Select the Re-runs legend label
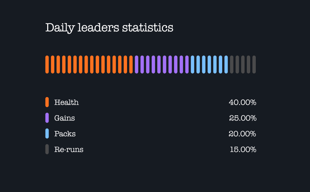This screenshot has width=310, height=192. pos(69,149)
